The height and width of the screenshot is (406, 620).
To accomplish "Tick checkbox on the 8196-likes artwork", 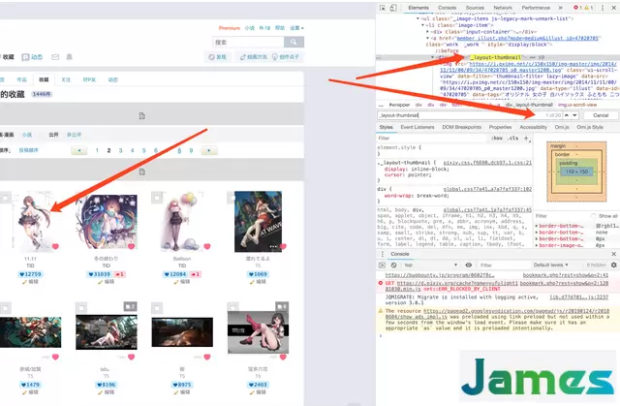I will 81,307.
